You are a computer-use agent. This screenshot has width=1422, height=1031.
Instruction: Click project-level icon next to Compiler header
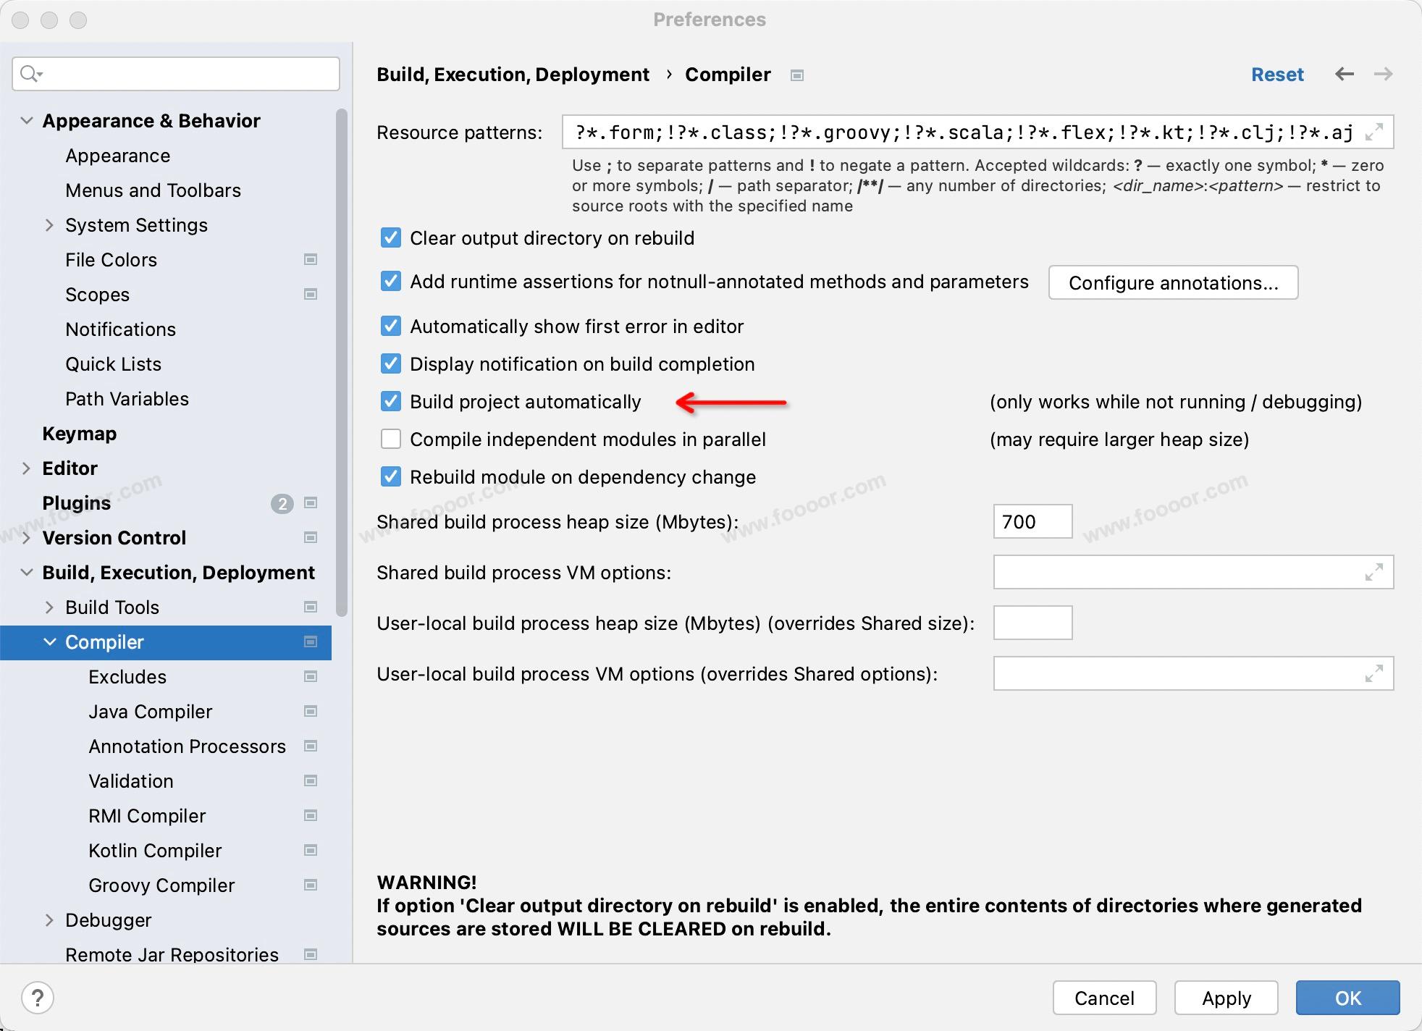tap(797, 75)
